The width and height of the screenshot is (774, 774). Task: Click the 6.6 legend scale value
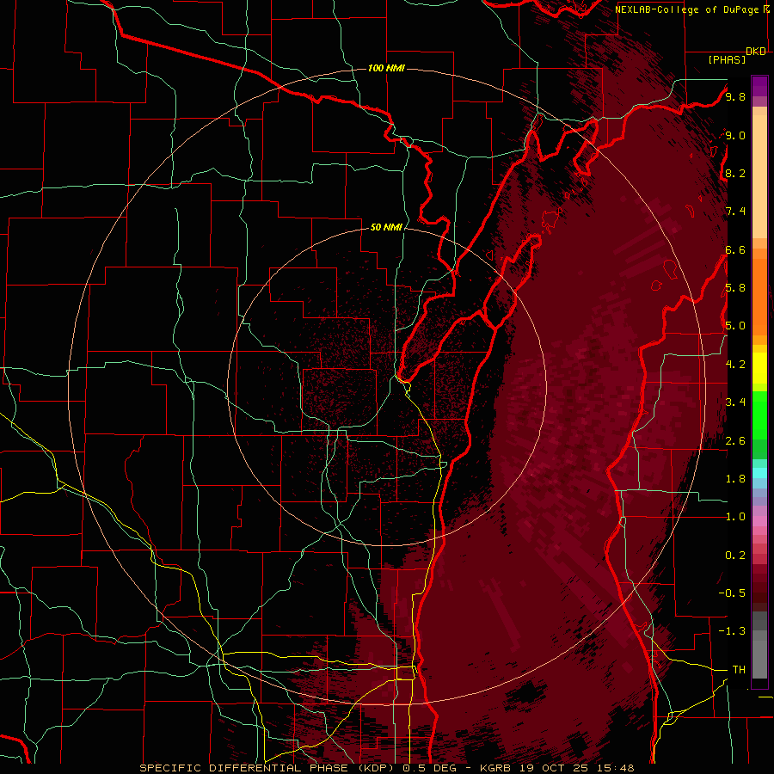tap(735, 249)
